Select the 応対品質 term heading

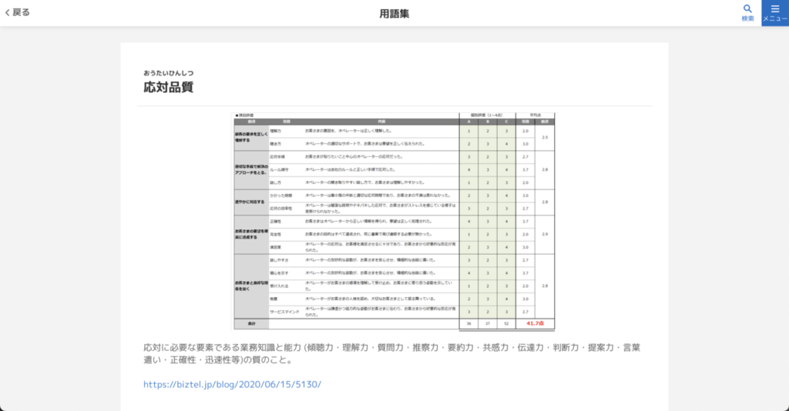coord(168,87)
